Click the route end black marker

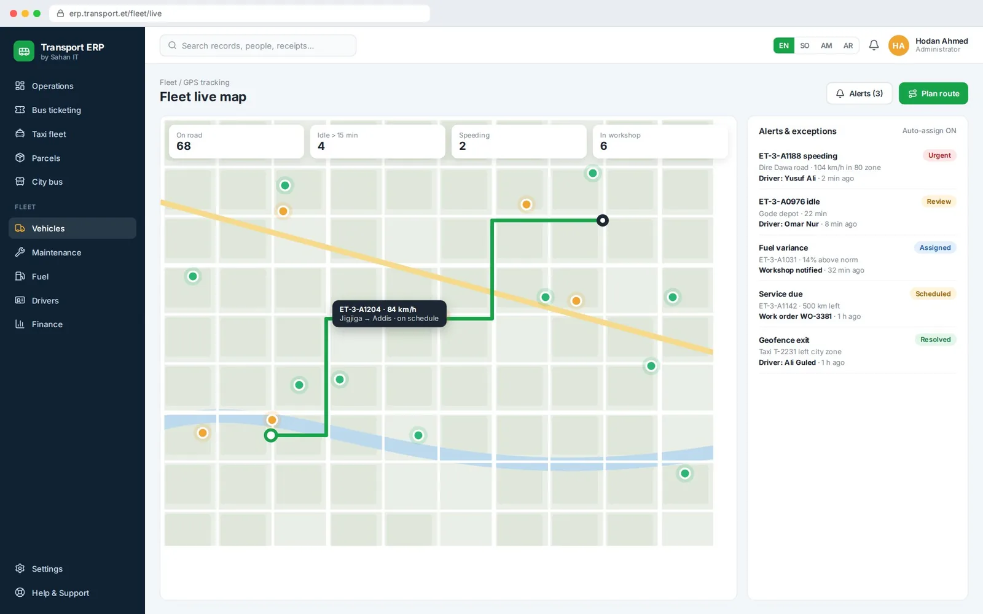603,220
